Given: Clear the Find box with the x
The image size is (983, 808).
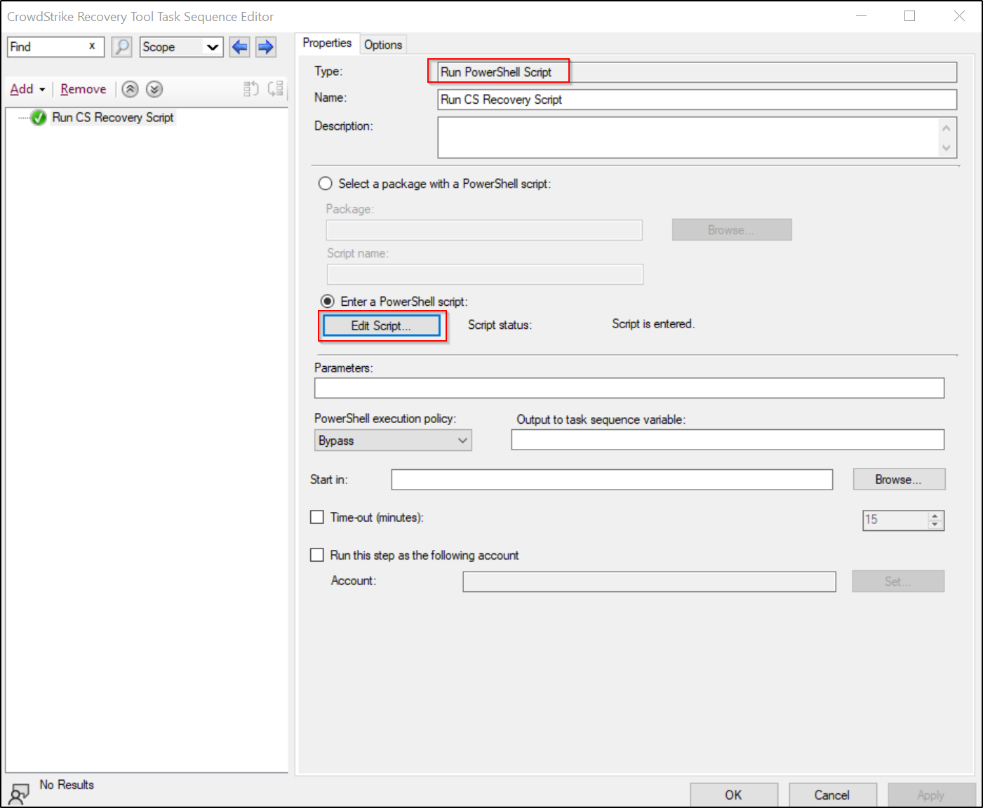Looking at the screenshot, I should tap(92, 46).
